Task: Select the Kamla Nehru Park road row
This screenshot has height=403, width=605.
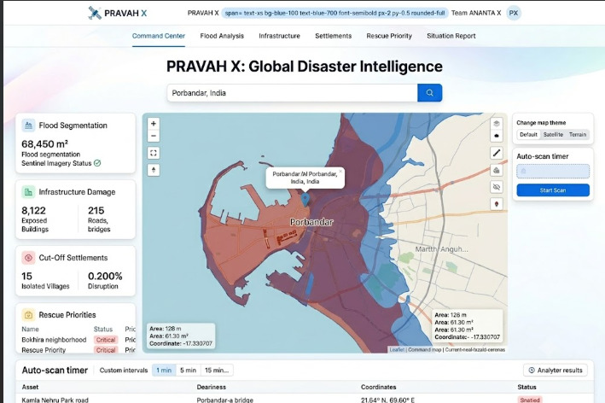Action: [x=304, y=399]
